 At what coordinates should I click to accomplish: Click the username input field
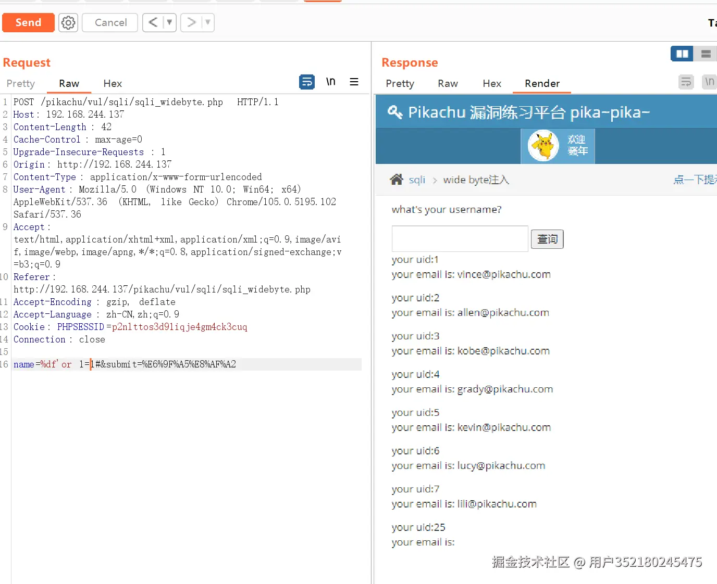click(460, 238)
